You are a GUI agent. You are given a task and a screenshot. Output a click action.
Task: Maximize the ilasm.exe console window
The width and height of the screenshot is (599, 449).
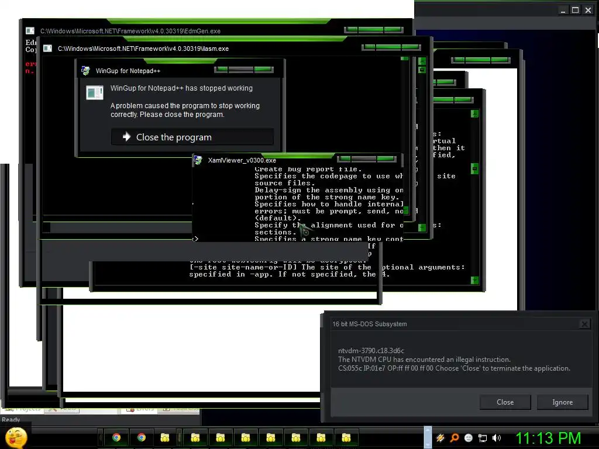[x=388, y=47]
